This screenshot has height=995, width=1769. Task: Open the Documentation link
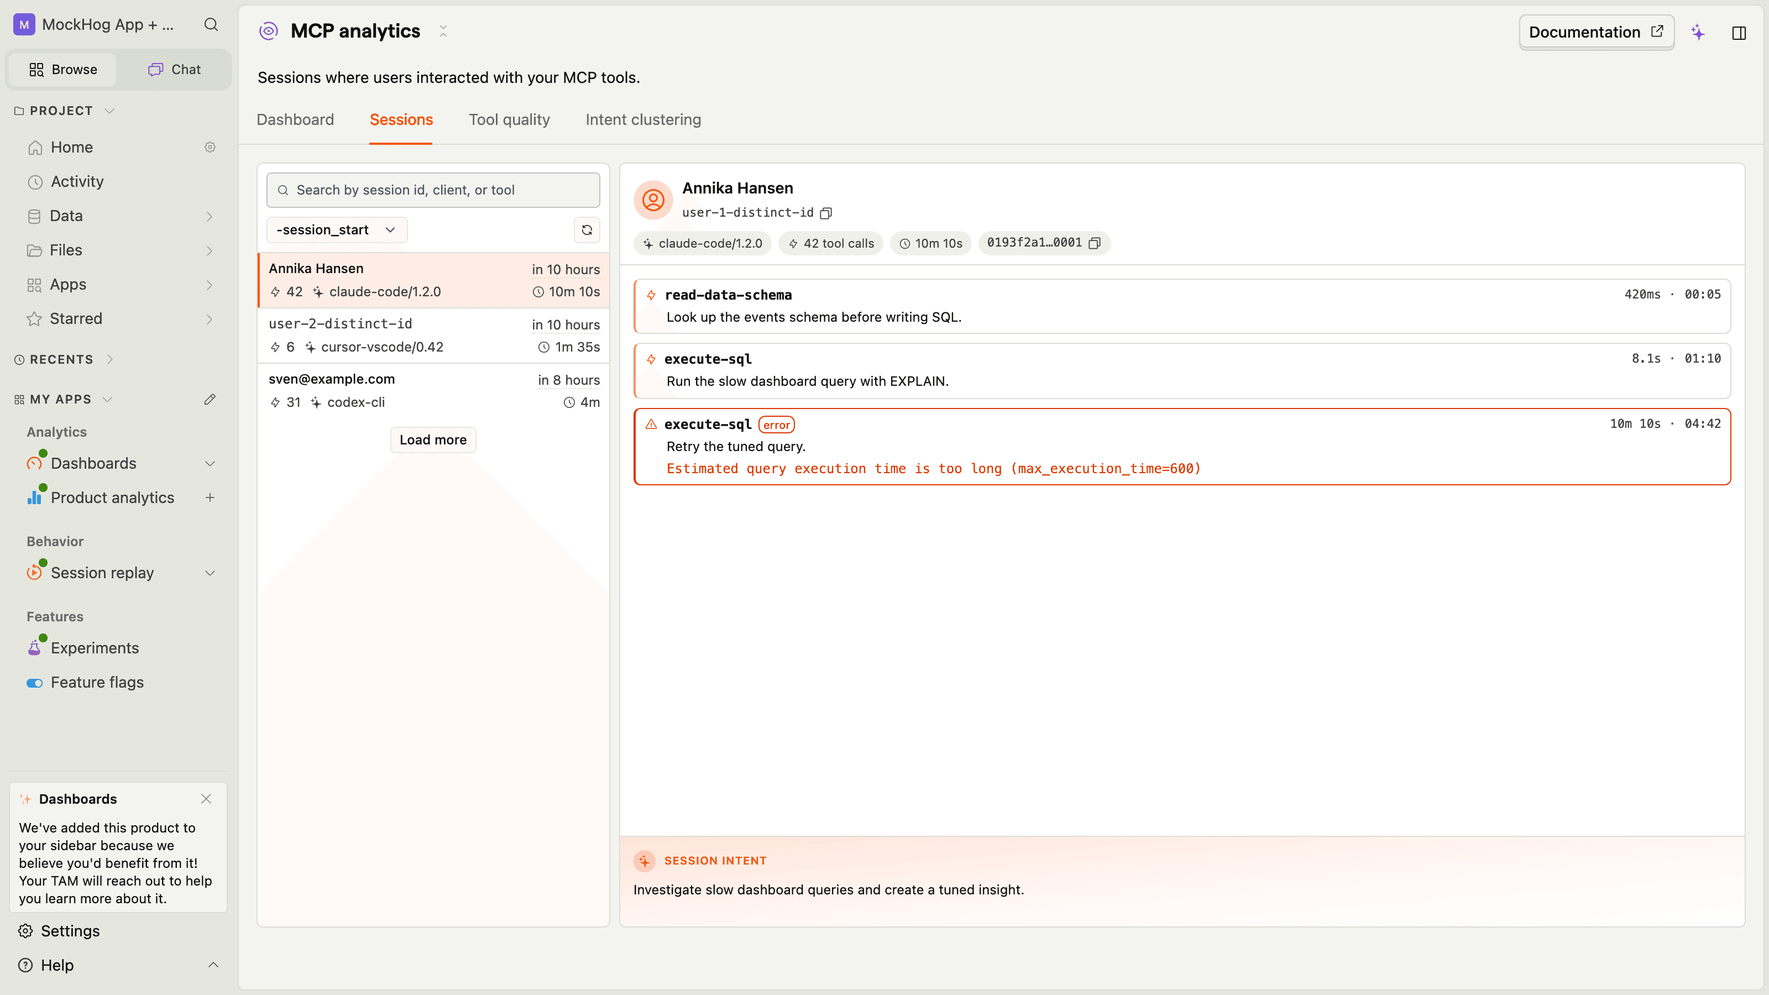(x=1596, y=32)
